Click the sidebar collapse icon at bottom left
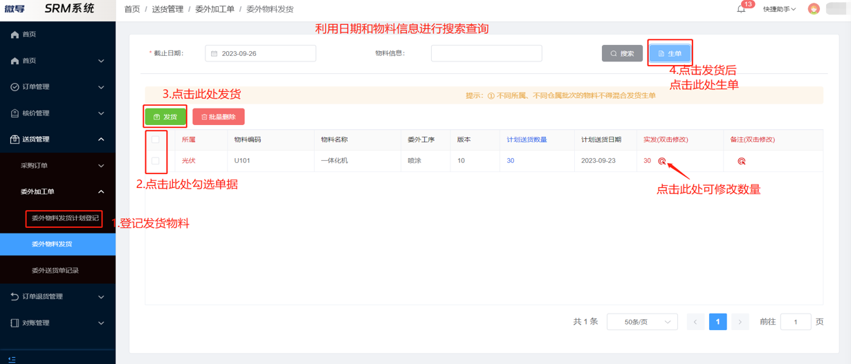Viewport: 851px width, 364px height. (x=12, y=359)
